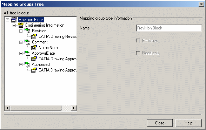
Task: Click the Engineering Information group icon
Action: click(21, 25)
